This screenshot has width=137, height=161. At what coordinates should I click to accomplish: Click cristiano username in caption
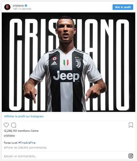click(9, 136)
